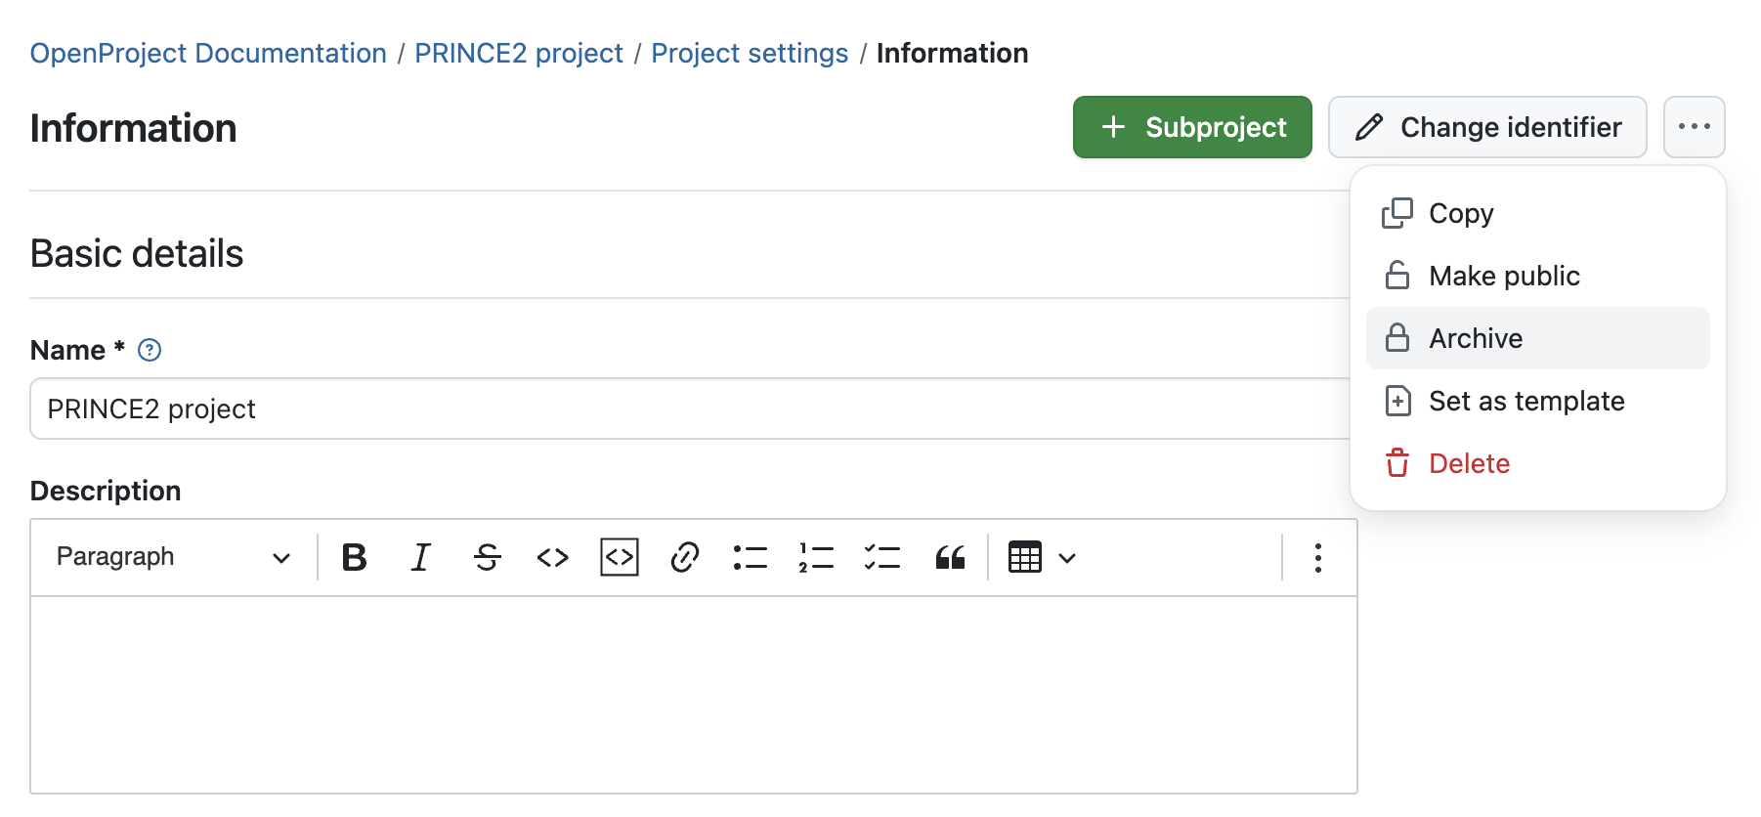Insert a block quote
This screenshot has height=817, width=1761.
[949, 557]
